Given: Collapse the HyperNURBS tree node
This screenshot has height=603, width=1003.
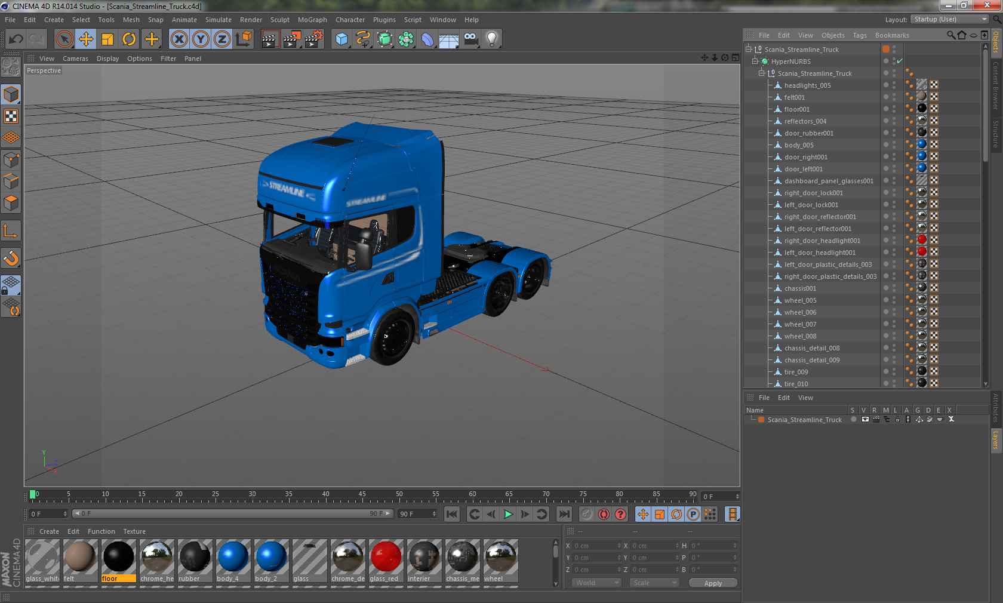Looking at the screenshot, I should point(755,61).
